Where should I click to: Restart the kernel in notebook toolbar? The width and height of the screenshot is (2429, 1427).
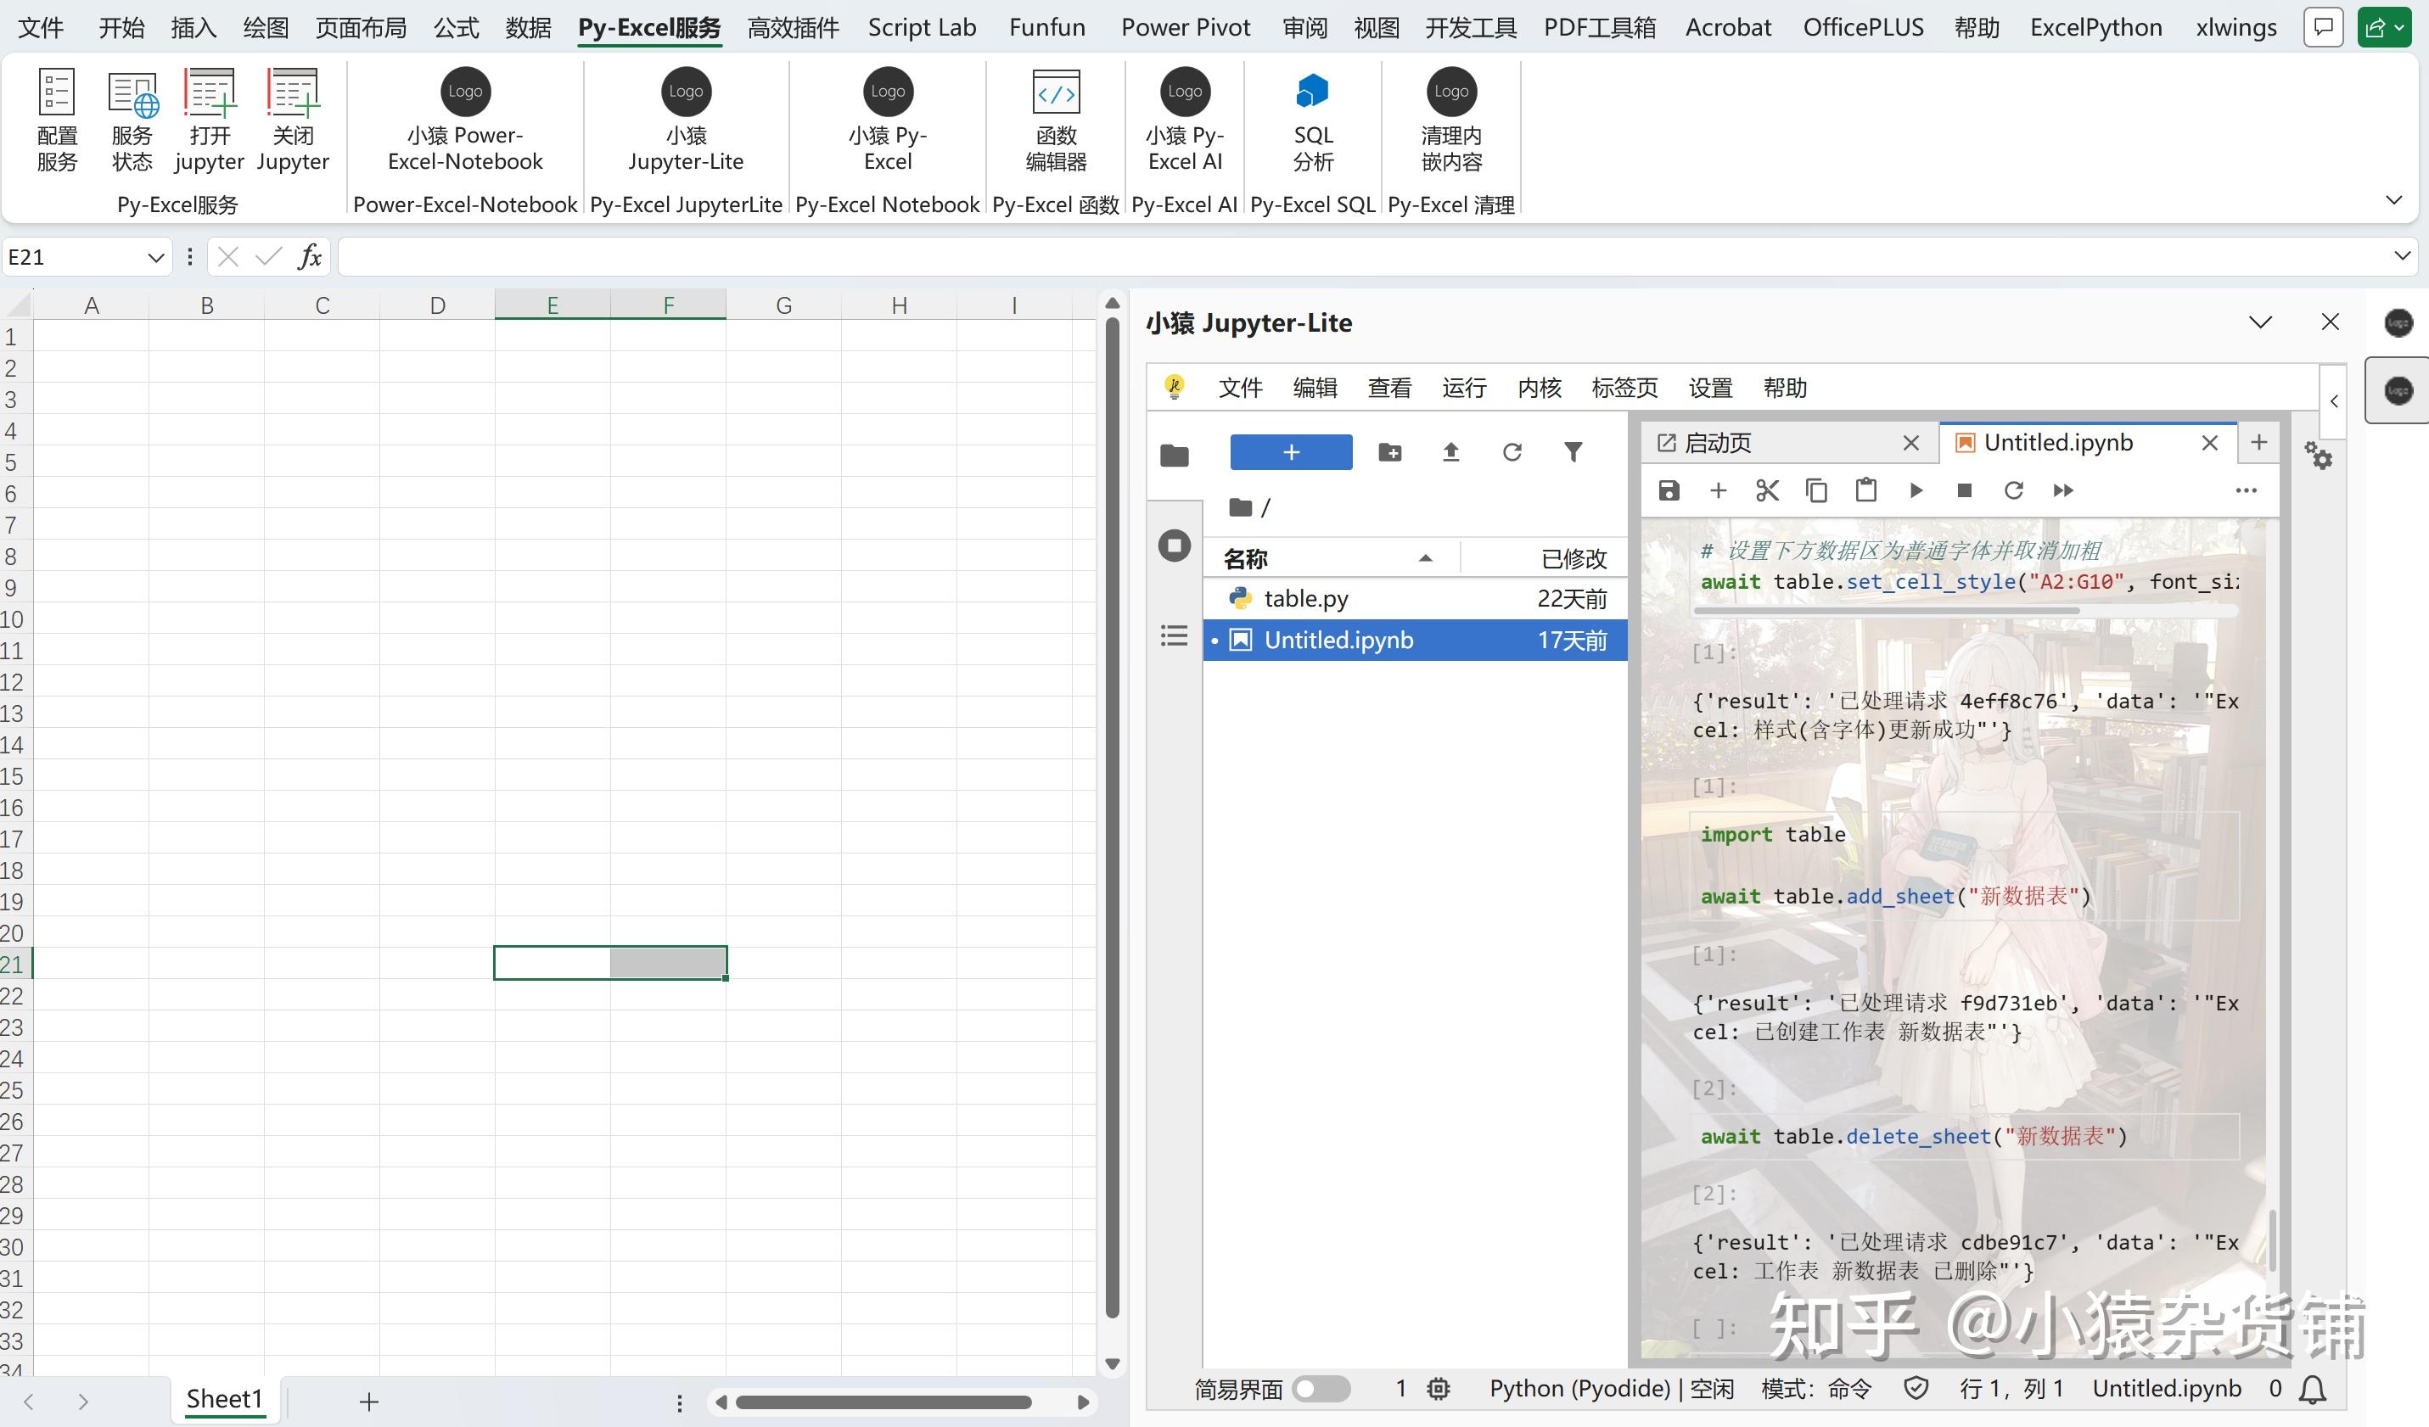2014,490
